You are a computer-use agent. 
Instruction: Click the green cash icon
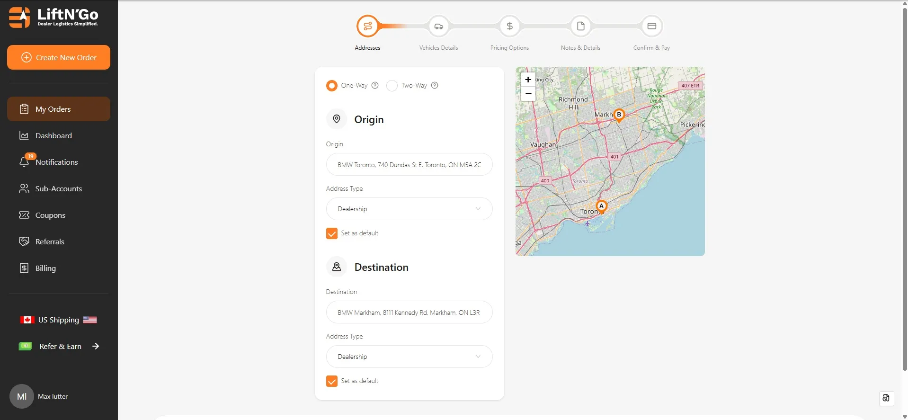pos(26,346)
